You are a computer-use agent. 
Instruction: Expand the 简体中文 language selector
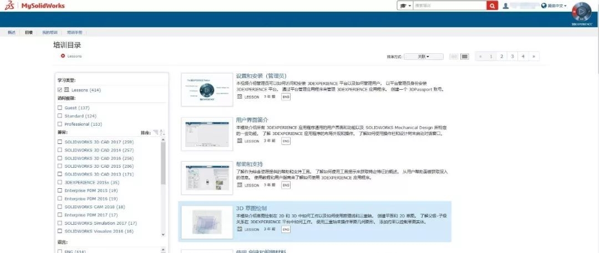tap(554, 6)
